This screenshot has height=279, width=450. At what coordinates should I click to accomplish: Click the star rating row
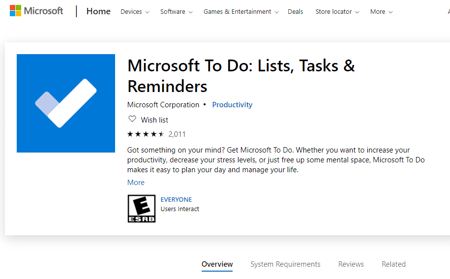pyautogui.click(x=146, y=134)
